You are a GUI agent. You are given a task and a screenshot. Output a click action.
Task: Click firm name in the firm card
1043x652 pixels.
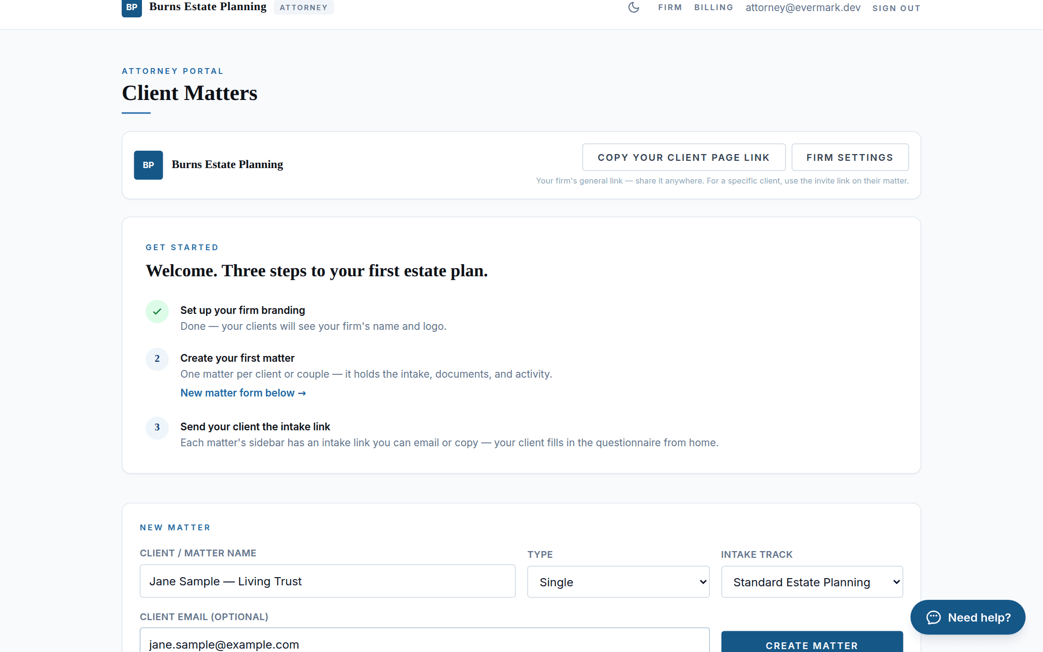(x=227, y=165)
